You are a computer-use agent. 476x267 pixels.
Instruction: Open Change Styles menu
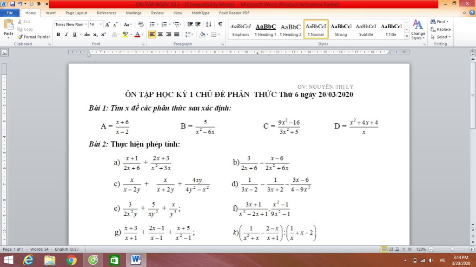(418, 30)
